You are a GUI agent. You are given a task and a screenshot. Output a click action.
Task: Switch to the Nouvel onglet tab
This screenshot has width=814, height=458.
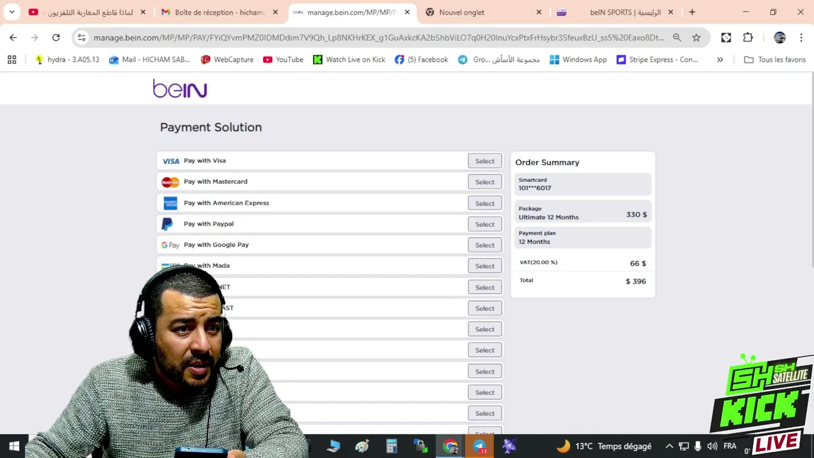click(x=483, y=12)
